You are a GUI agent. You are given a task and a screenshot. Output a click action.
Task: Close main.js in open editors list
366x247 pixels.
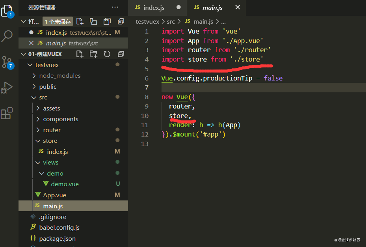click(x=31, y=43)
